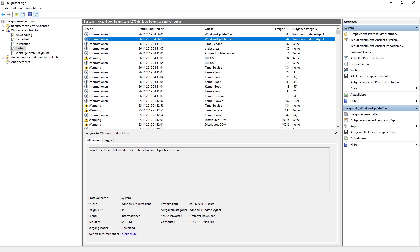The height and width of the screenshot is (252, 420).
Task: Click the refresh icon for Aktualisieren under System
Action: click(346, 95)
